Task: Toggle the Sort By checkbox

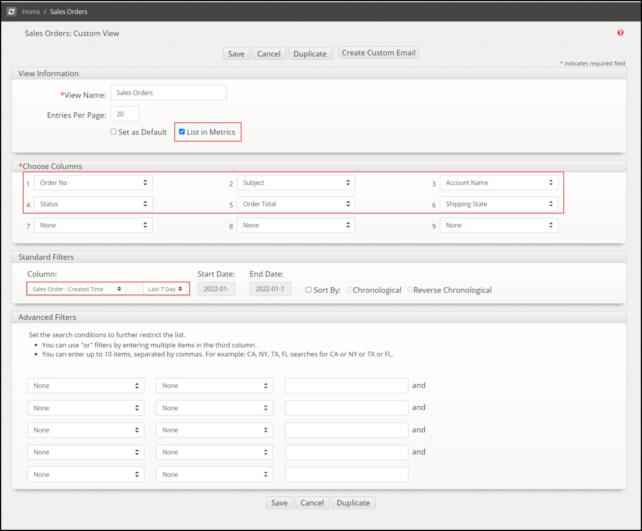Action: pos(308,290)
